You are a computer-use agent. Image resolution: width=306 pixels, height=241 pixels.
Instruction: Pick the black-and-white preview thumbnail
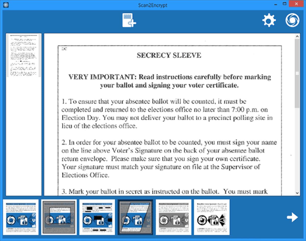coord(211,217)
